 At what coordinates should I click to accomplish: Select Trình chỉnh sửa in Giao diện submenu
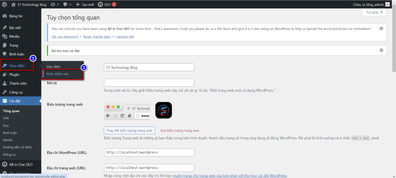pyautogui.click(x=57, y=74)
